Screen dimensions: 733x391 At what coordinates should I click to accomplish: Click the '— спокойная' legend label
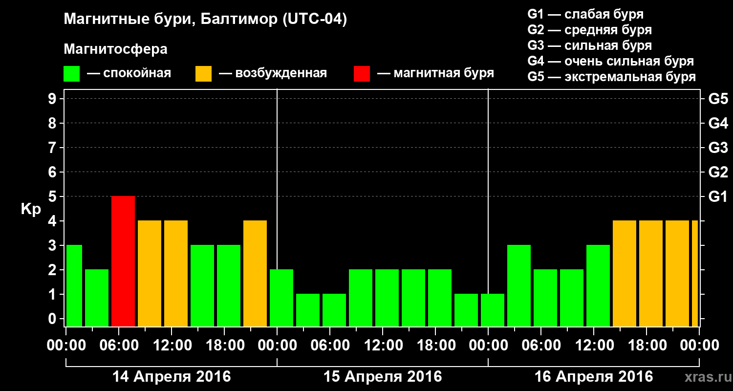(x=129, y=74)
